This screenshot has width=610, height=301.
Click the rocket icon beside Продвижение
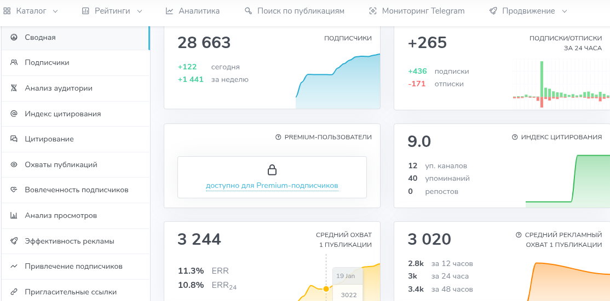493,11
